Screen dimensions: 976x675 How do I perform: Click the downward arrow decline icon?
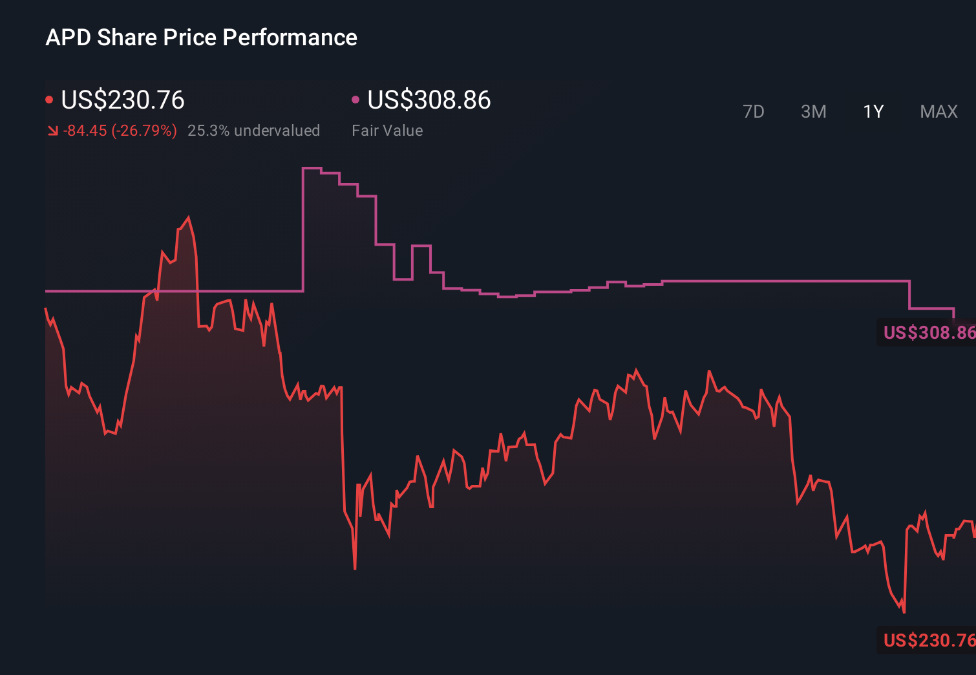(x=52, y=130)
